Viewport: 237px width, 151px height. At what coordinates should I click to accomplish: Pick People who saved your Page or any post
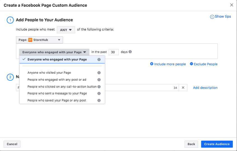(62, 100)
